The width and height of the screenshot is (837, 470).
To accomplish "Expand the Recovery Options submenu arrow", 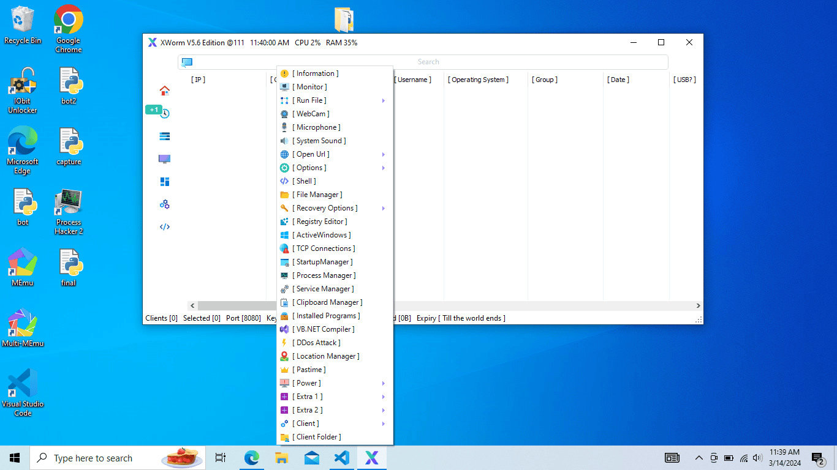I will click(x=384, y=207).
